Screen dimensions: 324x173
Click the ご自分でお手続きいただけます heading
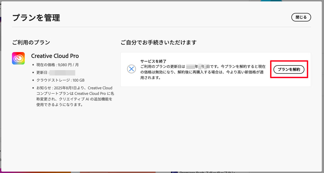coord(158,42)
